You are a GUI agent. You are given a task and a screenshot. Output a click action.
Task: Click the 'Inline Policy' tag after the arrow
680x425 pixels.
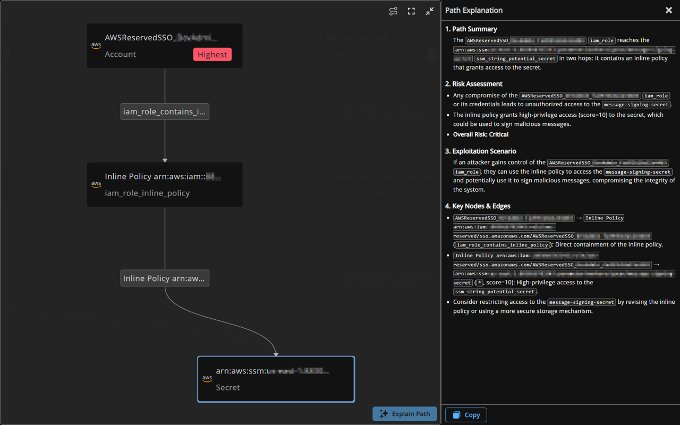click(604, 218)
